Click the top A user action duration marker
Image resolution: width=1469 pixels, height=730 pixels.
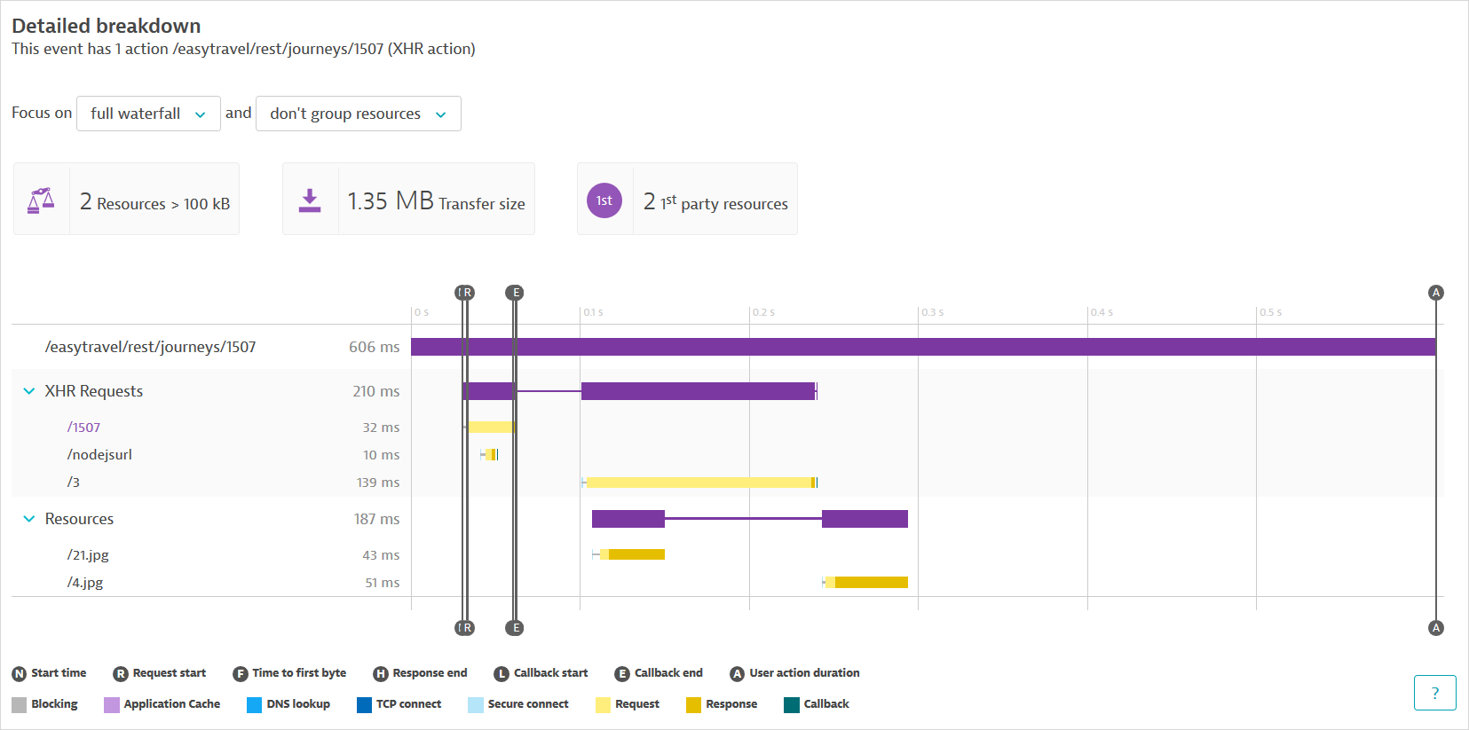(x=1436, y=293)
